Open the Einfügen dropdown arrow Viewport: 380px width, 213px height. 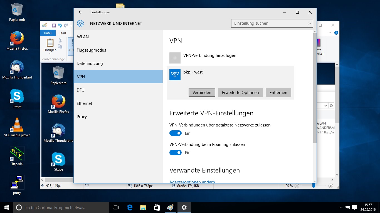click(x=49, y=53)
